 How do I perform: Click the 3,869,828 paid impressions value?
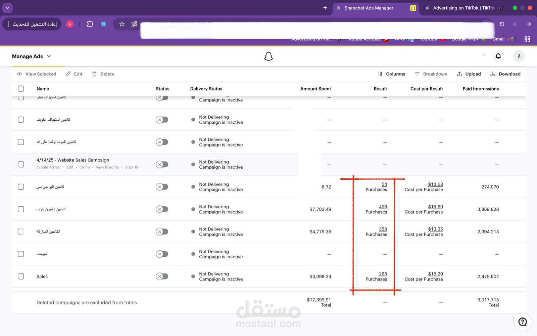(x=488, y=209)
